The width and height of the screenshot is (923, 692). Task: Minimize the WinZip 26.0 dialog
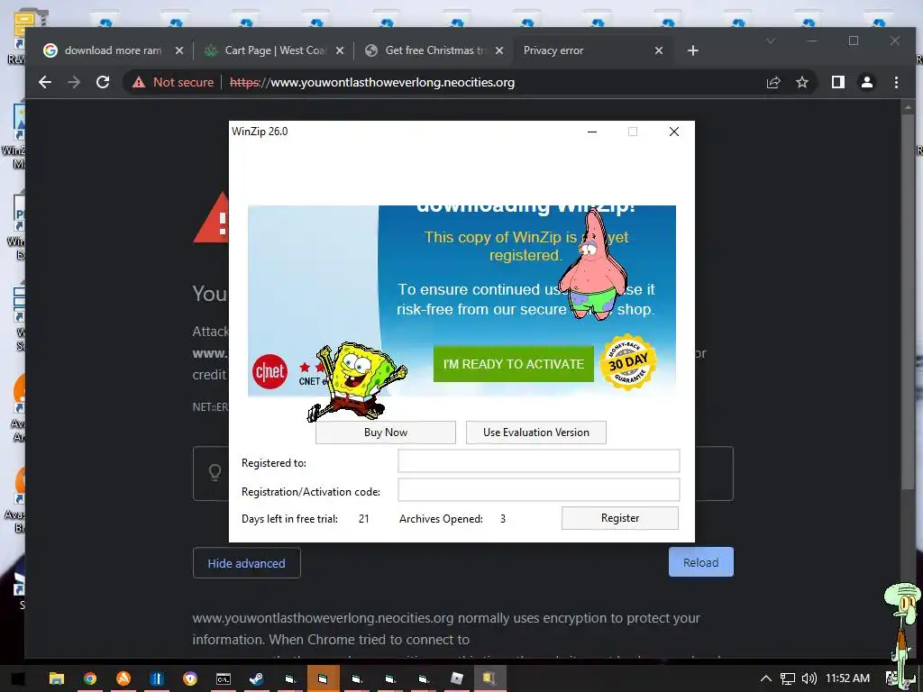click(592, 132)
